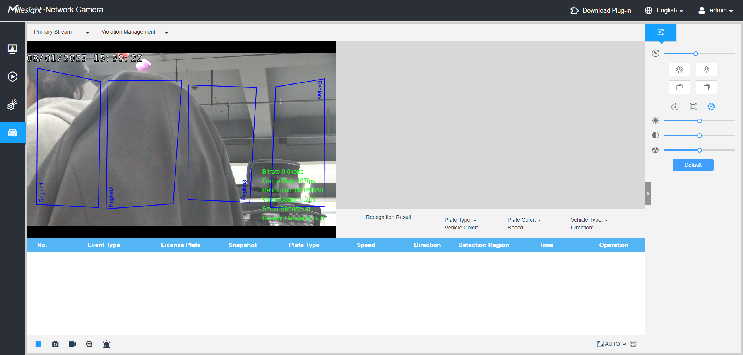The width and height of the screenshot is (743, 355).
Task: Stop the live stream with the blue square
Action: coord(38,344)
